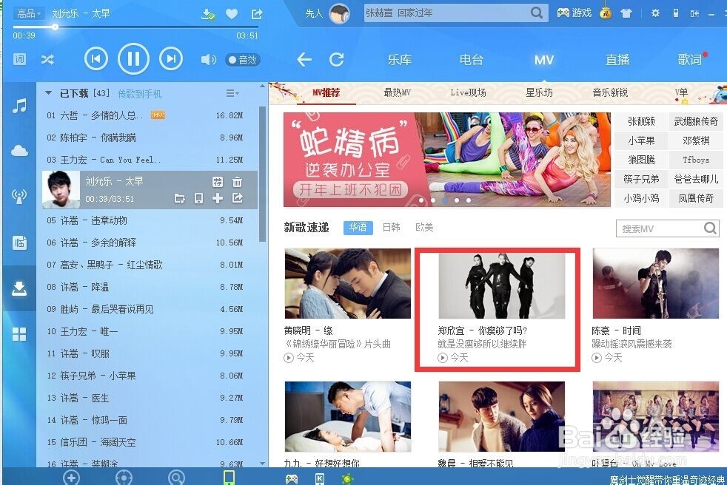Filter new songs by 日韩
727x485 pixels.
(392, 227)
